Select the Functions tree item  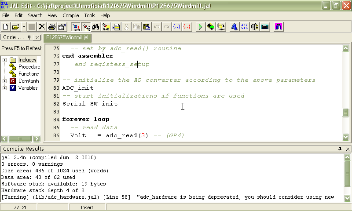[x=29, y=74]
